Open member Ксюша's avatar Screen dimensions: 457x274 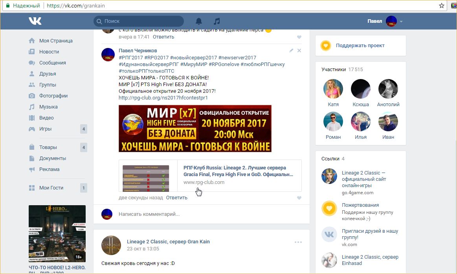tap(360, 88)
